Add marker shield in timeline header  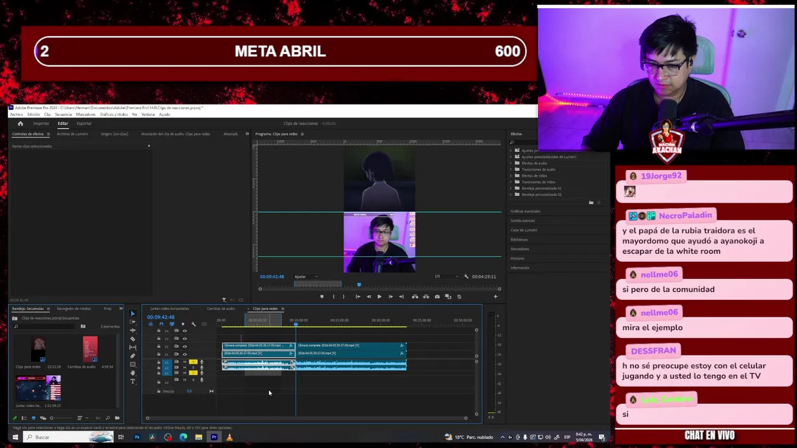click(182, 324)
